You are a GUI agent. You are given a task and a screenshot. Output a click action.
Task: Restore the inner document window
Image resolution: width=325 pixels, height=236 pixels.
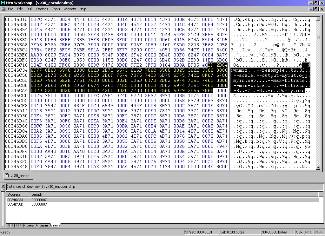(316, 9)
